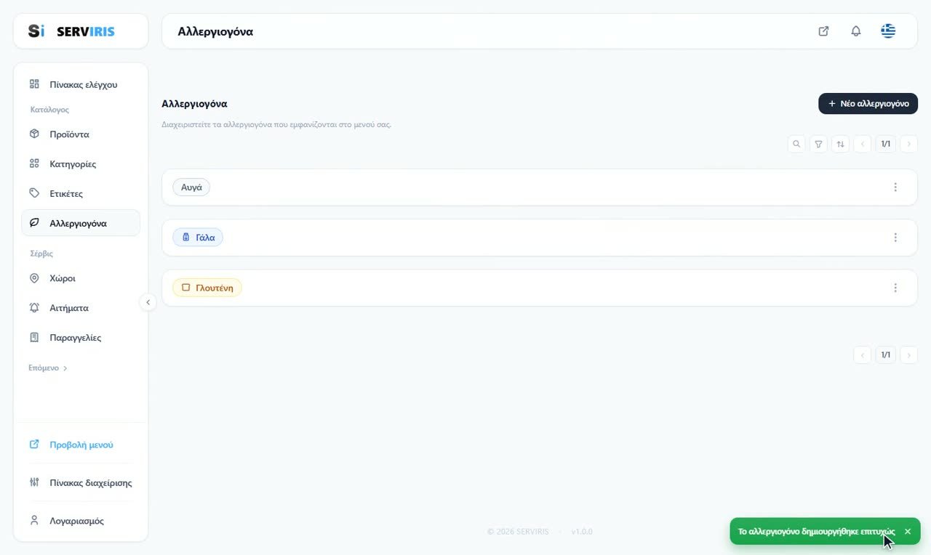Click the Γλουτένη allergen badge

207,288
